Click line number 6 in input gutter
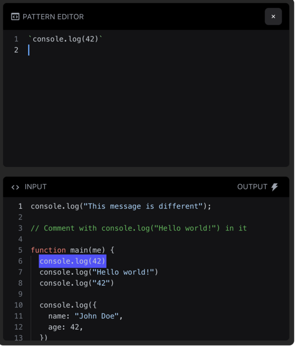Image resolution: width=296 pixels, height=346 pixels. [x=20, y=261]
